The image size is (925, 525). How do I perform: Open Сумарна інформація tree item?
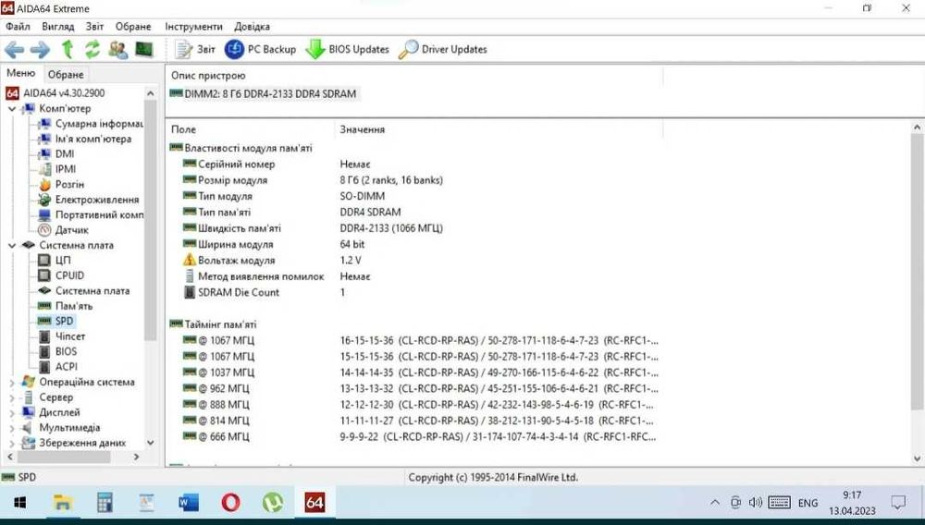coord(91,124)
